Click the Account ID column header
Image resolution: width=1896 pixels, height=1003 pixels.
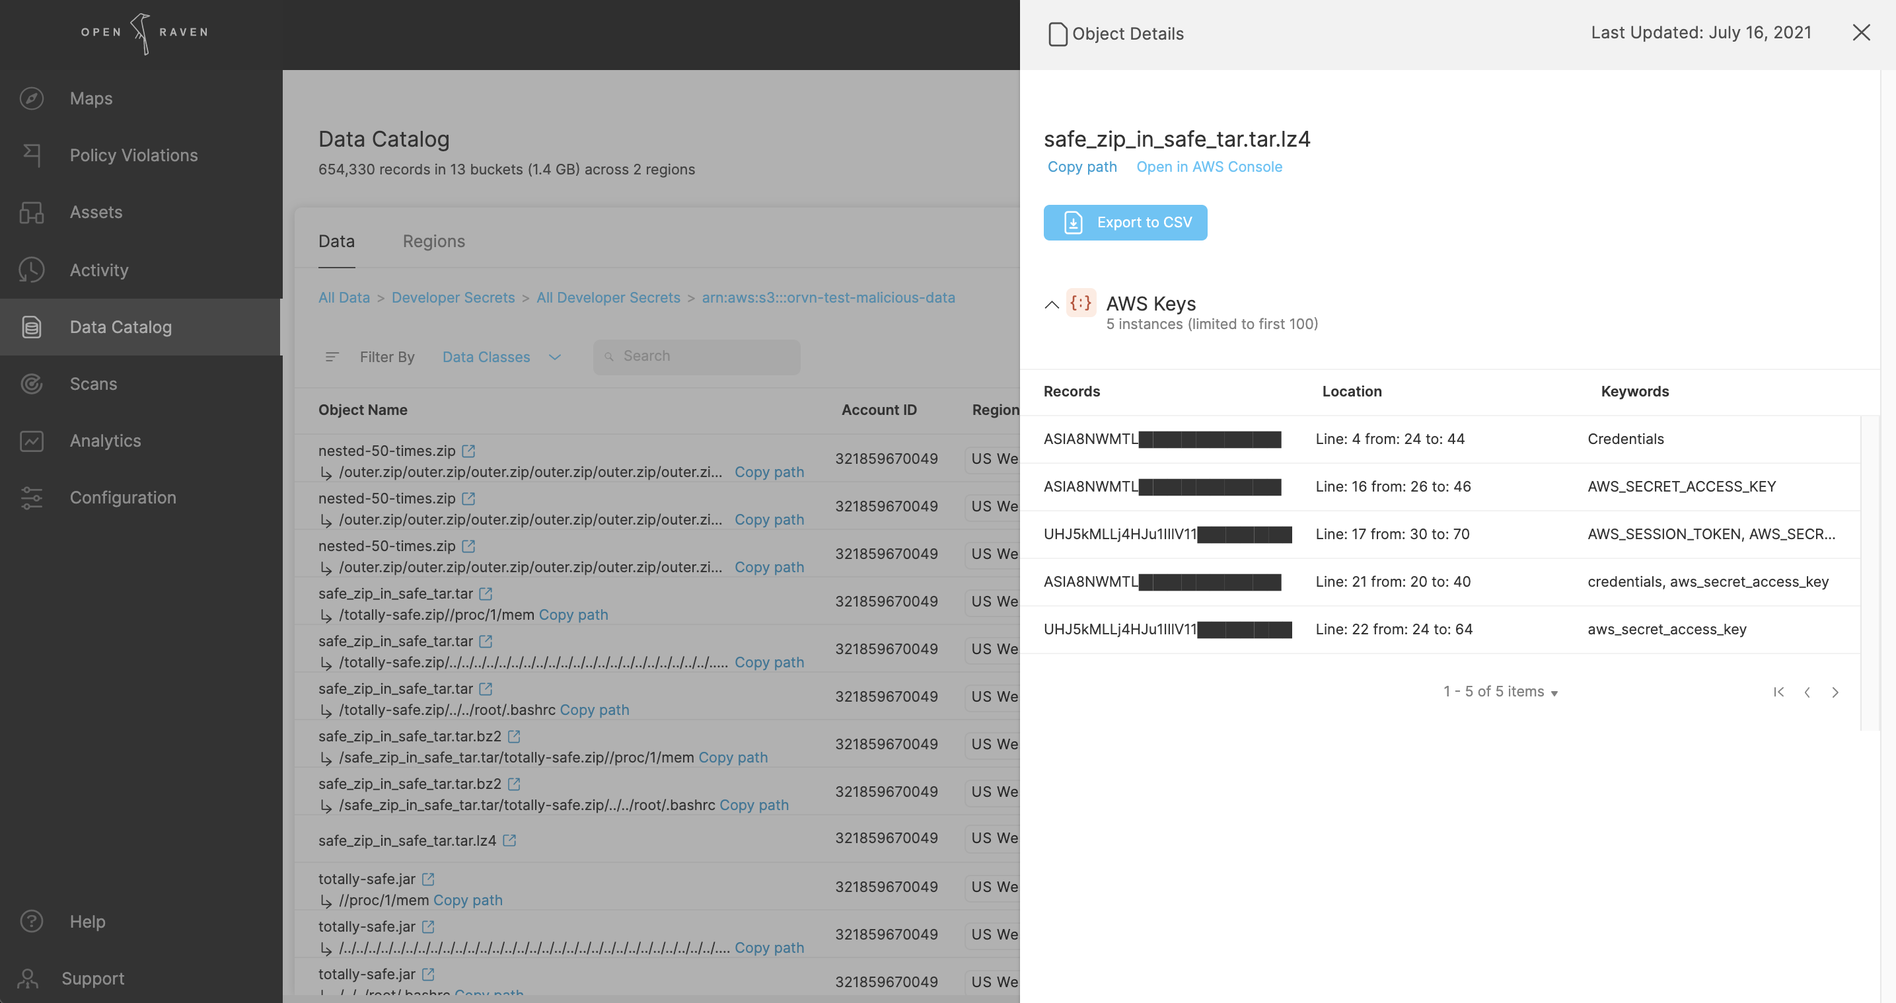click(x=879, y=410)
